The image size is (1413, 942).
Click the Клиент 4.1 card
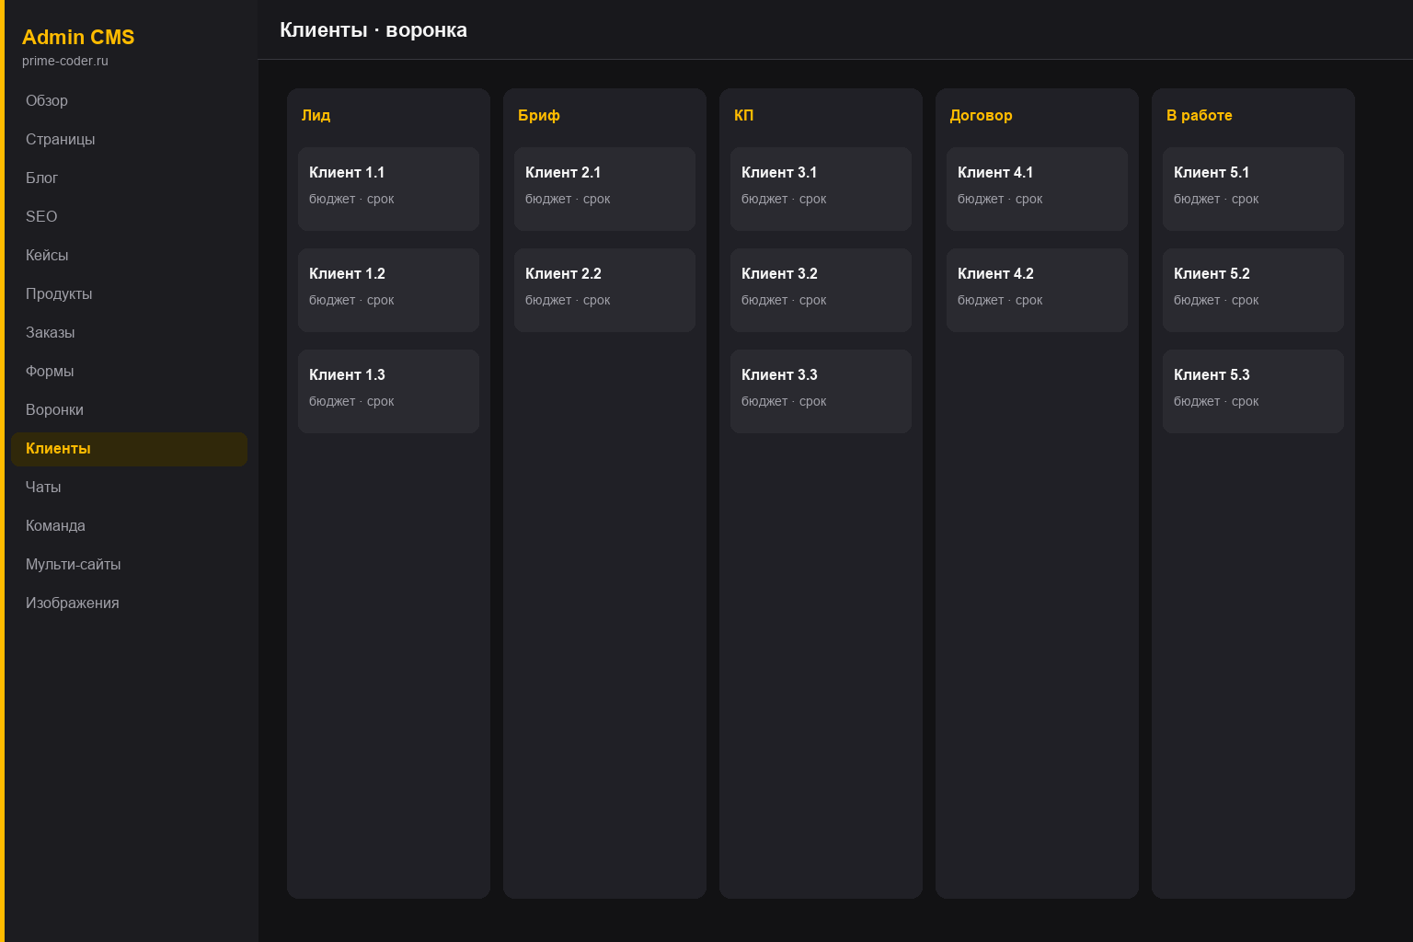(x=1037, y=189)
